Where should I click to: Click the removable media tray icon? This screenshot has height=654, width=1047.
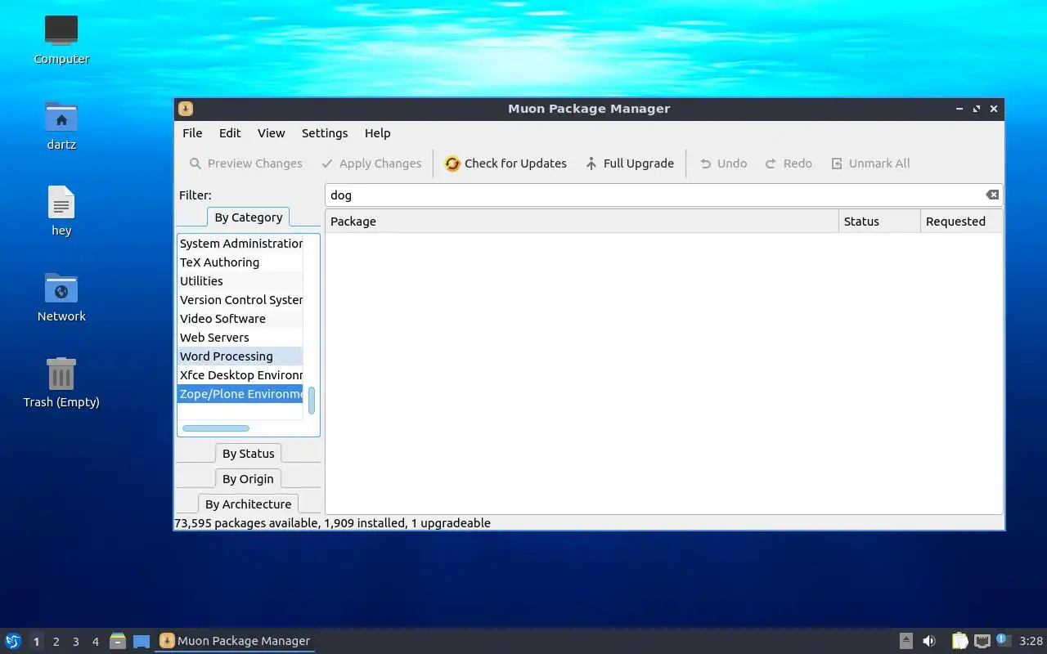906,641
